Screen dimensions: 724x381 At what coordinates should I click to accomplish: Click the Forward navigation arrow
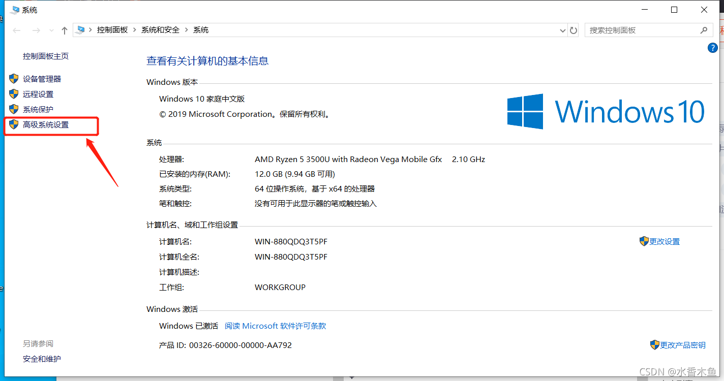36,30
